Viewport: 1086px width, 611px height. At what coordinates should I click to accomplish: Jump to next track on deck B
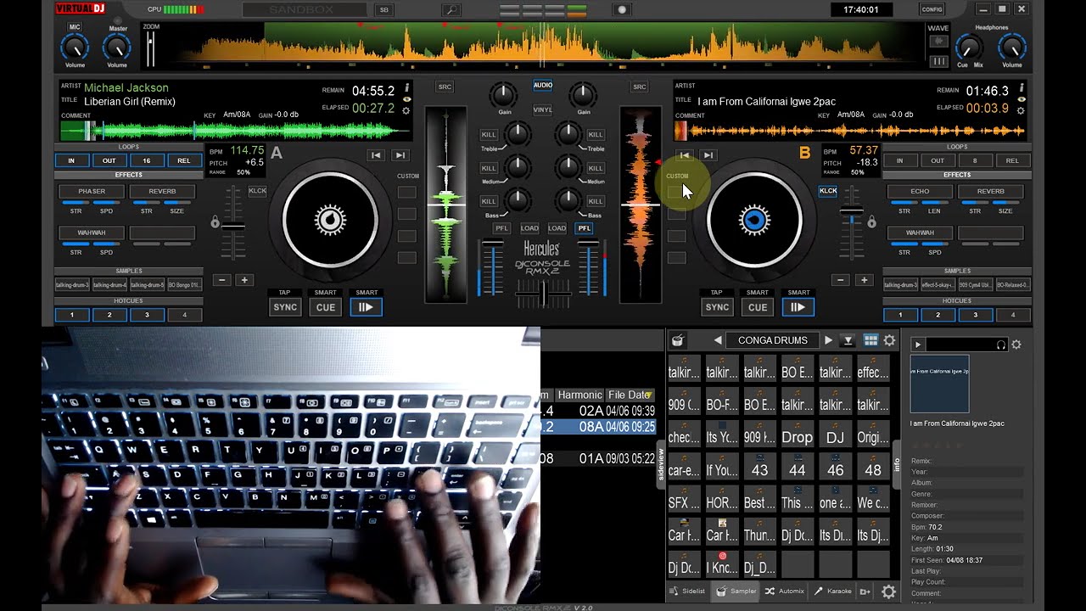tap(708, 155)
